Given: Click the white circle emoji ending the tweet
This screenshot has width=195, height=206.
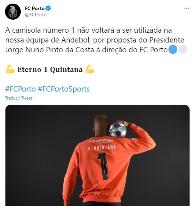Looking at the screenshot, I should [183, 49].
